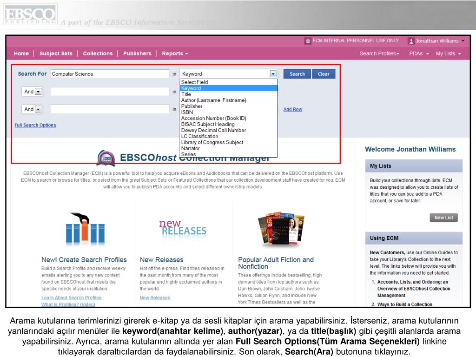Choose Author (Lastname, Firstname) option
The width and height of the screenshot is (476, 357).
229,100
